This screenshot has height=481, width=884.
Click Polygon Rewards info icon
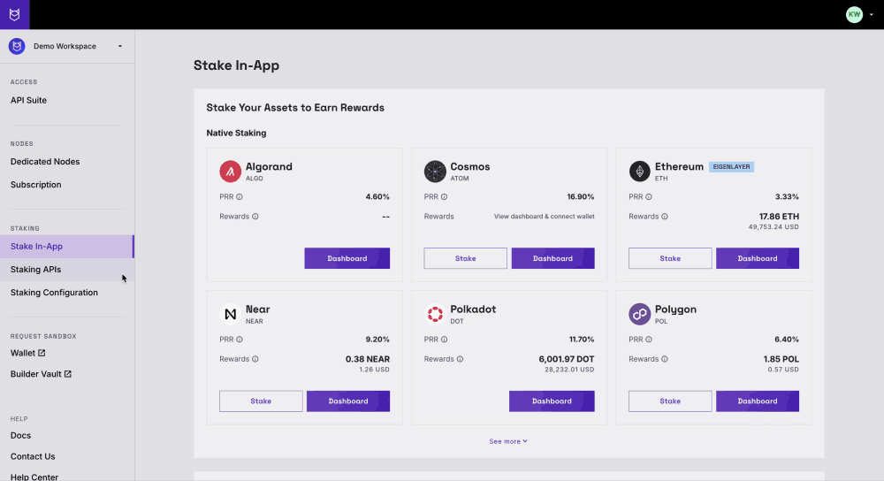pyautogui.click(x=665, y=359)
